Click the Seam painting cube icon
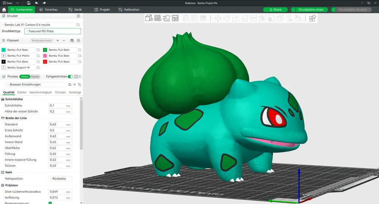This screenshot has width=379, height=204. click(x=280, y=18)
